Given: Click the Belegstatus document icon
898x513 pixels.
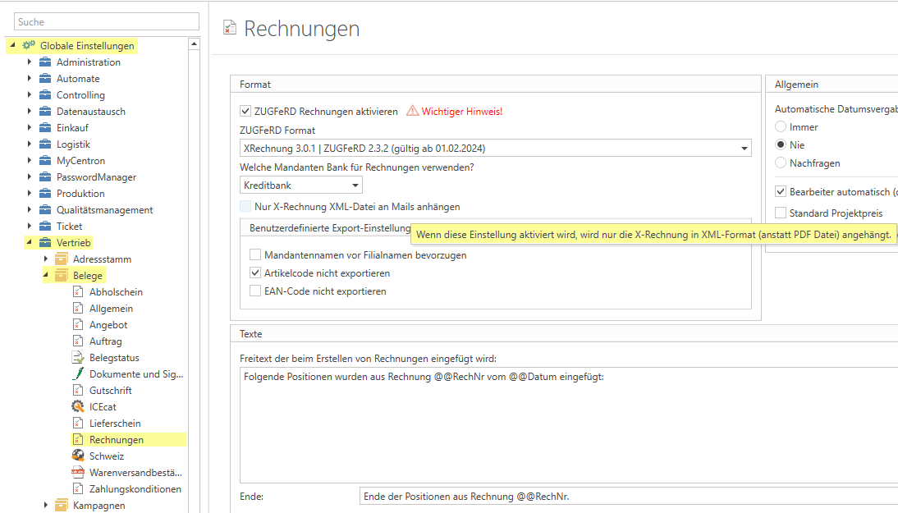Looking at the screenshot, I should tap(78, 358).
